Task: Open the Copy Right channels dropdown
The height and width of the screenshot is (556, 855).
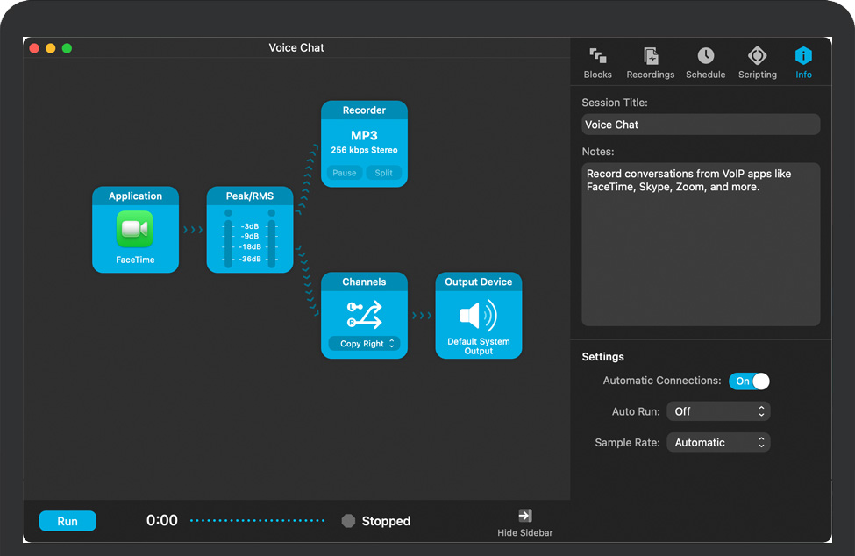Action: click(x=364, y=344)
